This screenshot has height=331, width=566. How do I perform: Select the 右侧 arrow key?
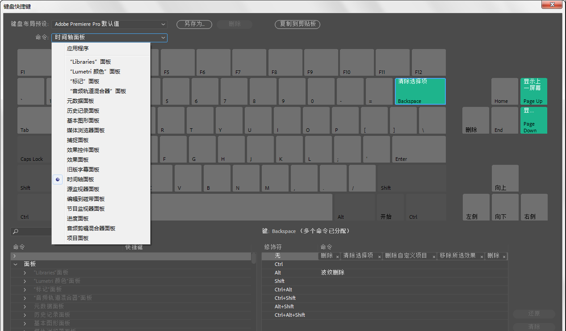(x=534, y=207)
